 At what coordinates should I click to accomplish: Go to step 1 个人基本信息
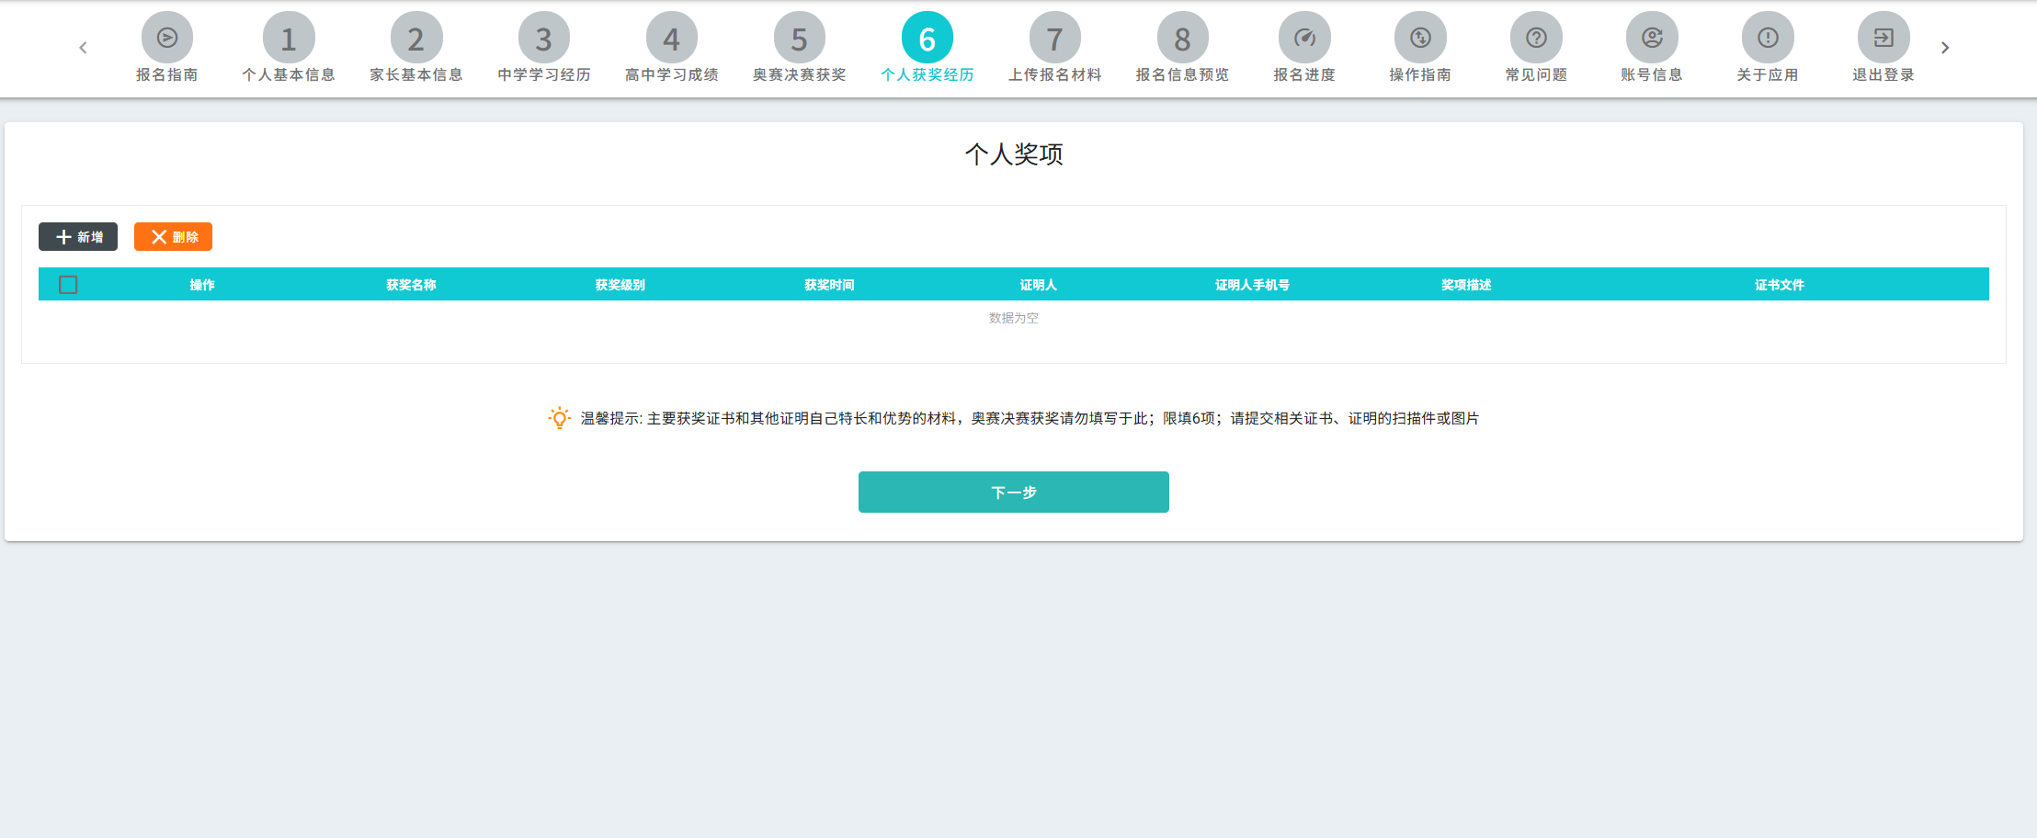click(288, 38)
